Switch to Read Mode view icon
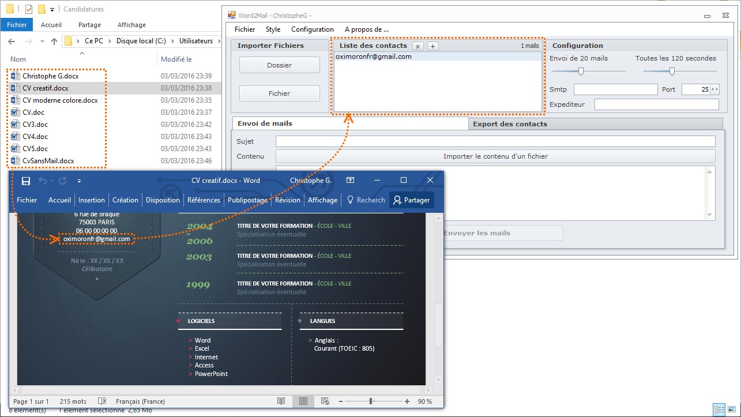This screenshot has height=417, width=741. pos(281,401)
